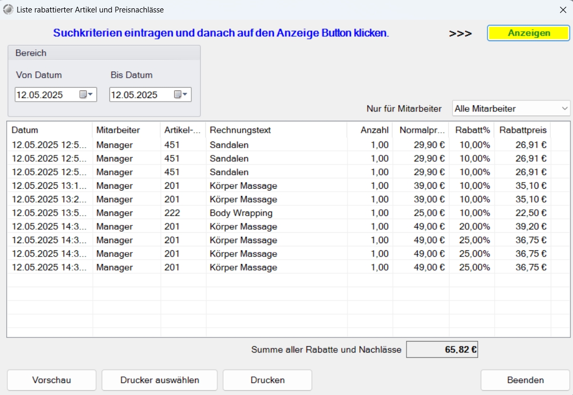Open the Bis Datum calendar icon
Image resolution: width=573 pixels, height=395 pixels.
pos(176,94)
